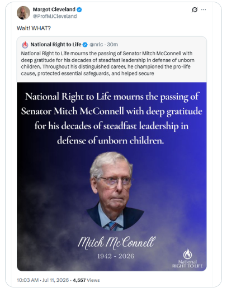Click Margot Cleveland's blue verified badge

(79, 9)
